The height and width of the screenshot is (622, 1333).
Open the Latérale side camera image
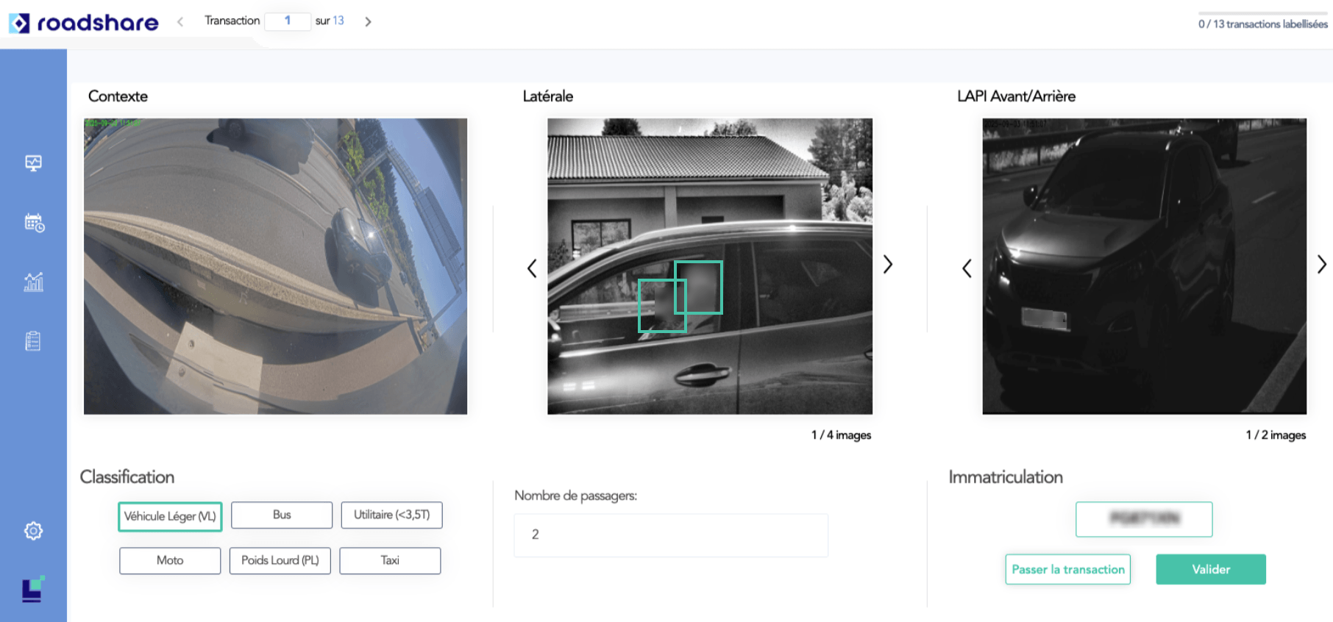710,266
